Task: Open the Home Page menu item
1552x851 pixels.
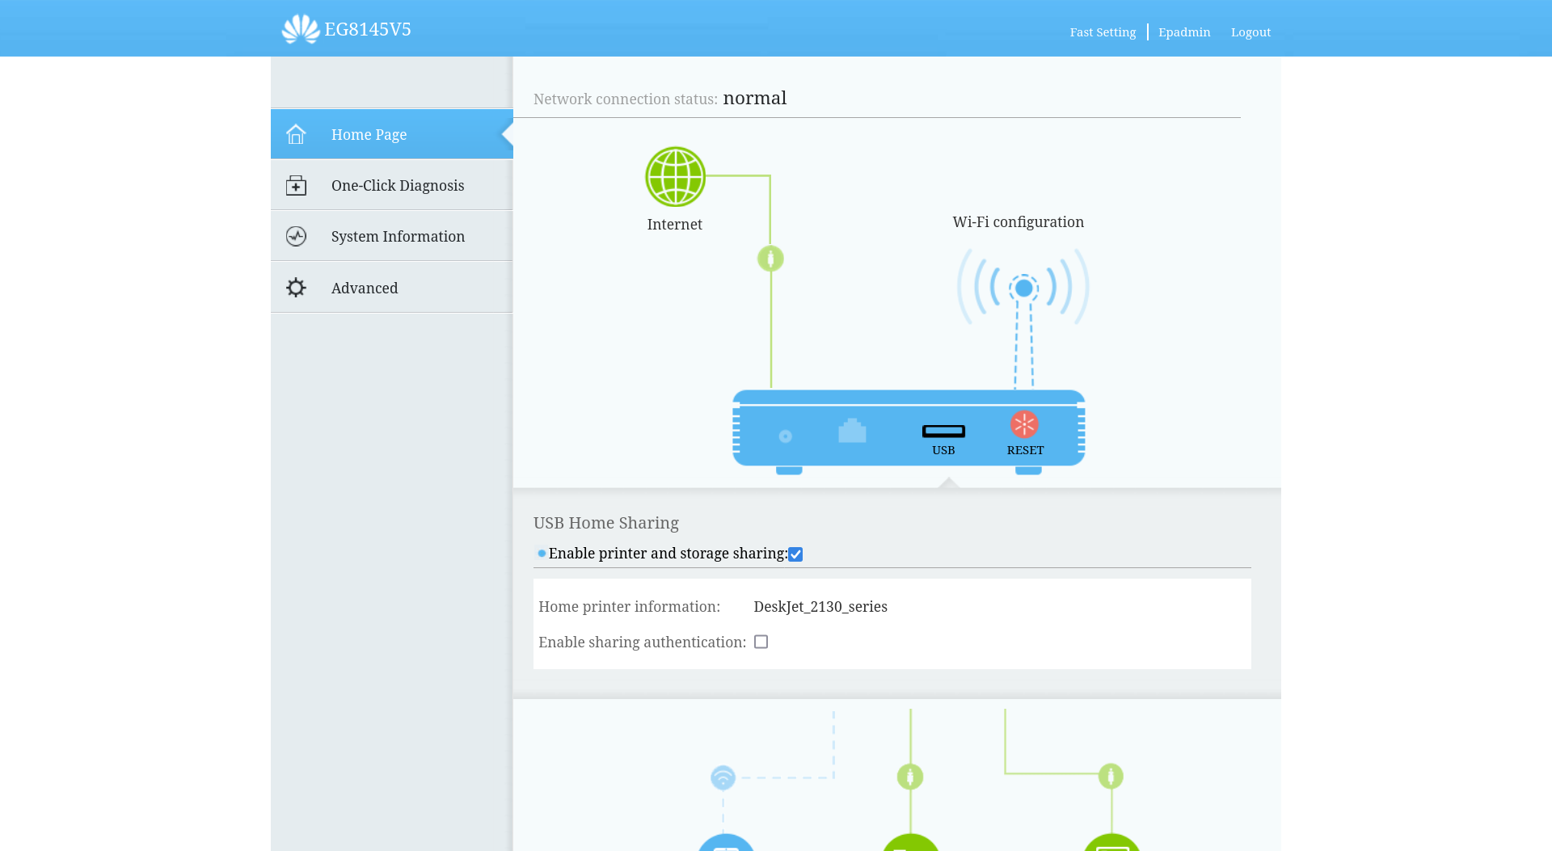Action: click(x=391, y=134)
